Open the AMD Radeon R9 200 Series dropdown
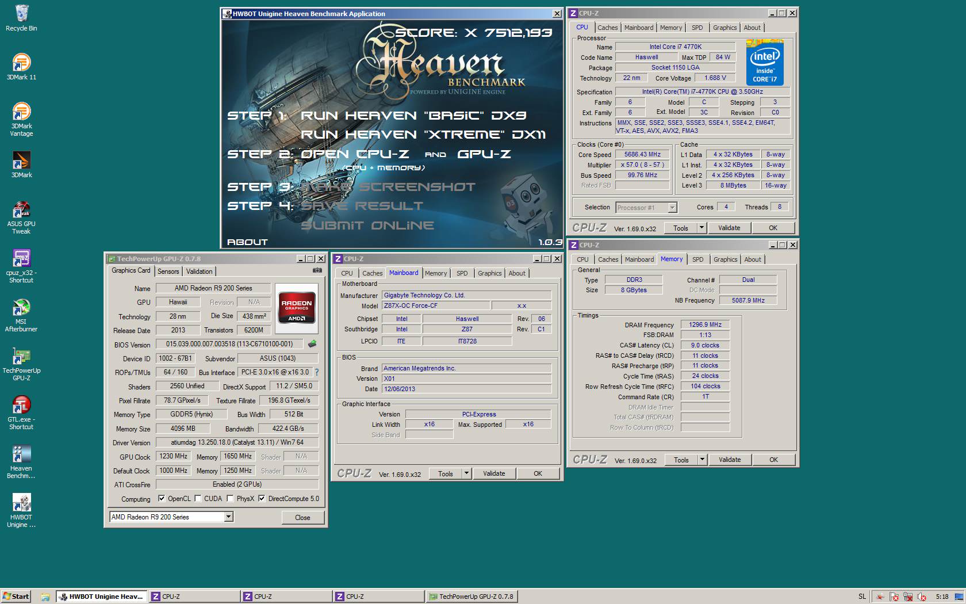This screenshot has width=966, height=604. tap(228, 517)
